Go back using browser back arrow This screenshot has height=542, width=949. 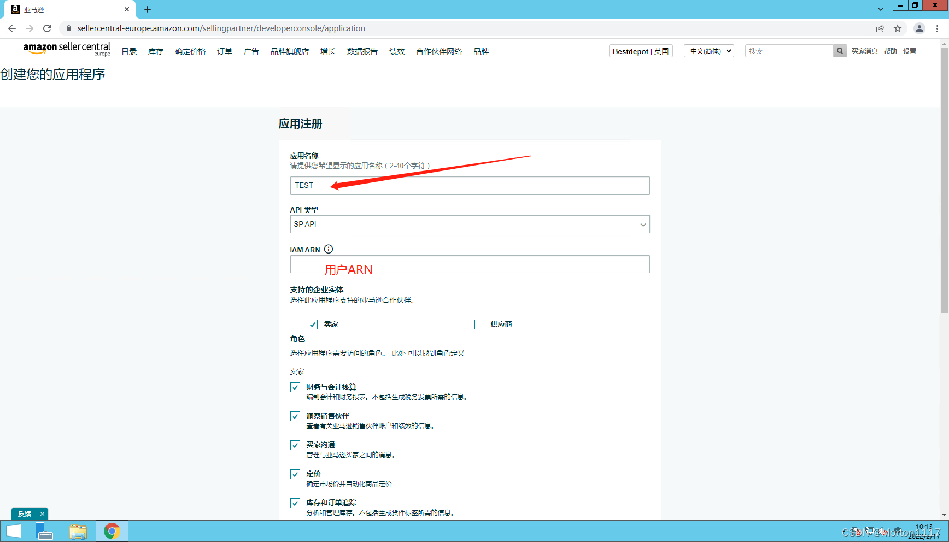[12, 28]
